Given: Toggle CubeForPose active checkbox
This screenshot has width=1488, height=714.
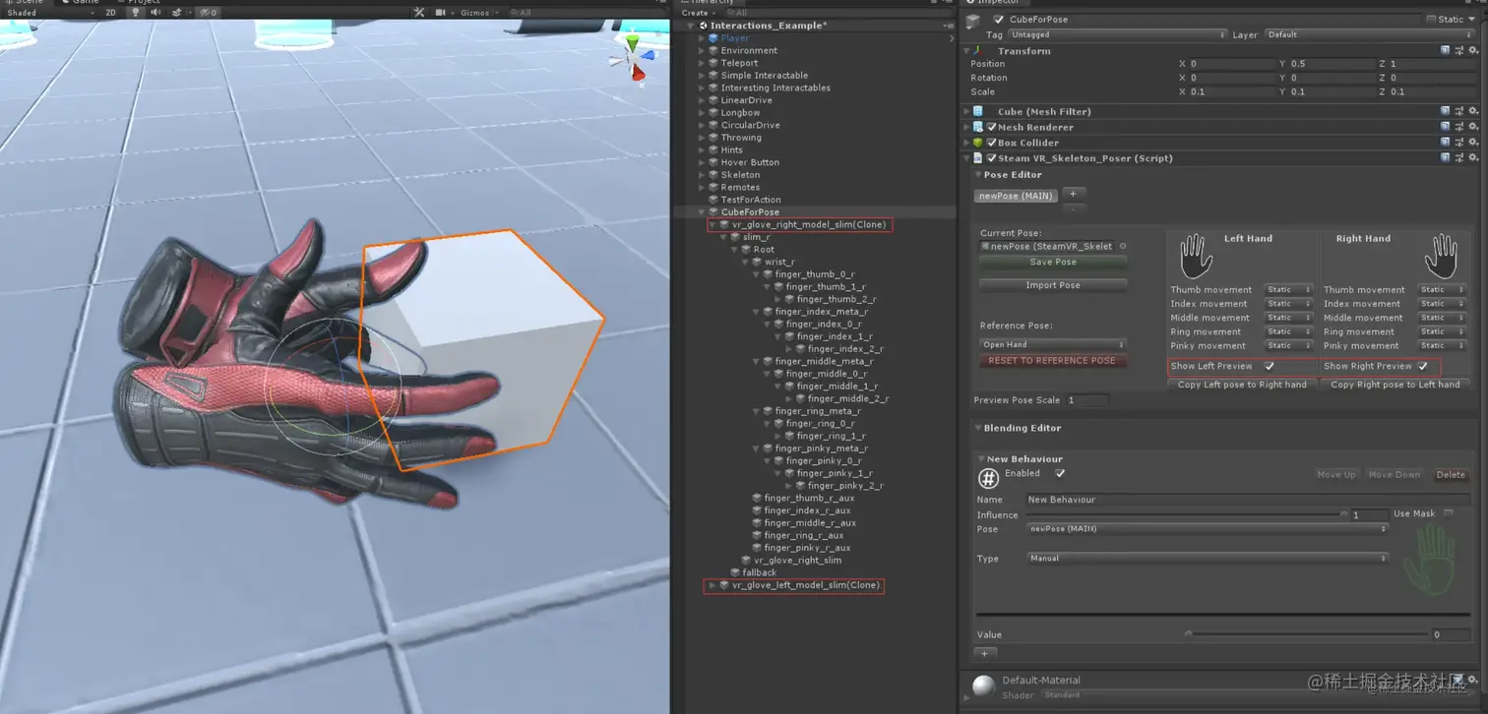Looking at the screenshot, I should [x=999, y=20].
